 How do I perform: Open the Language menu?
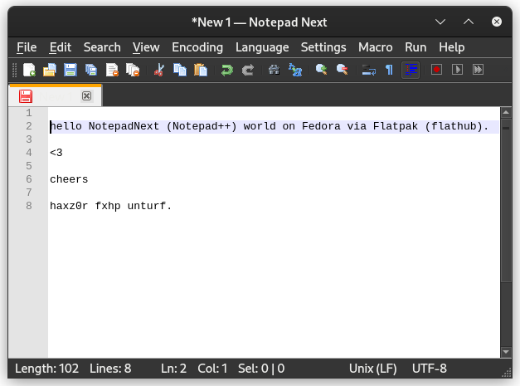click(x=262, y=47)
